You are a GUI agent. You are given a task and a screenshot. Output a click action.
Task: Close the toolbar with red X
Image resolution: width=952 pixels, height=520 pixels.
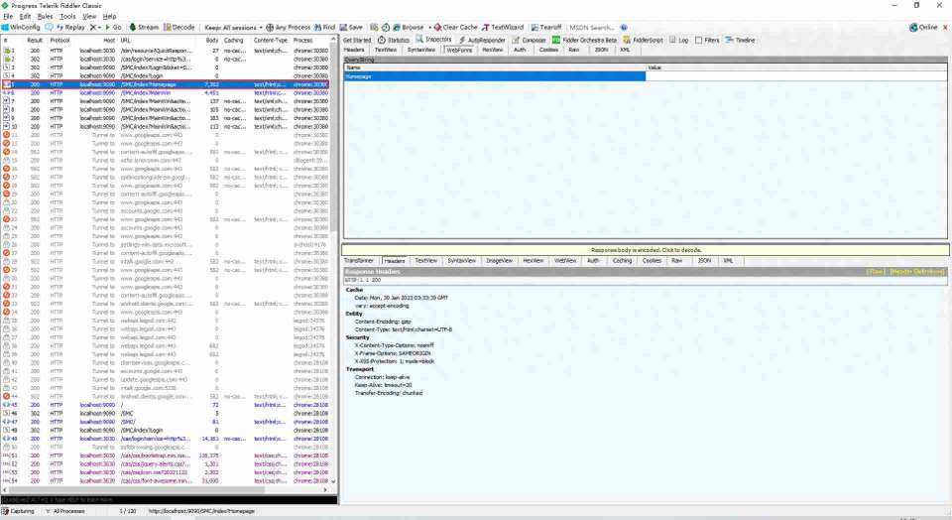coord(945,28)
